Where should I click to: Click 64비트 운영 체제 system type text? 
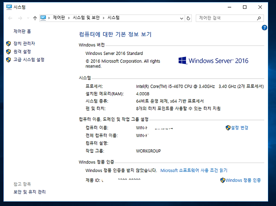pos(170,101)
